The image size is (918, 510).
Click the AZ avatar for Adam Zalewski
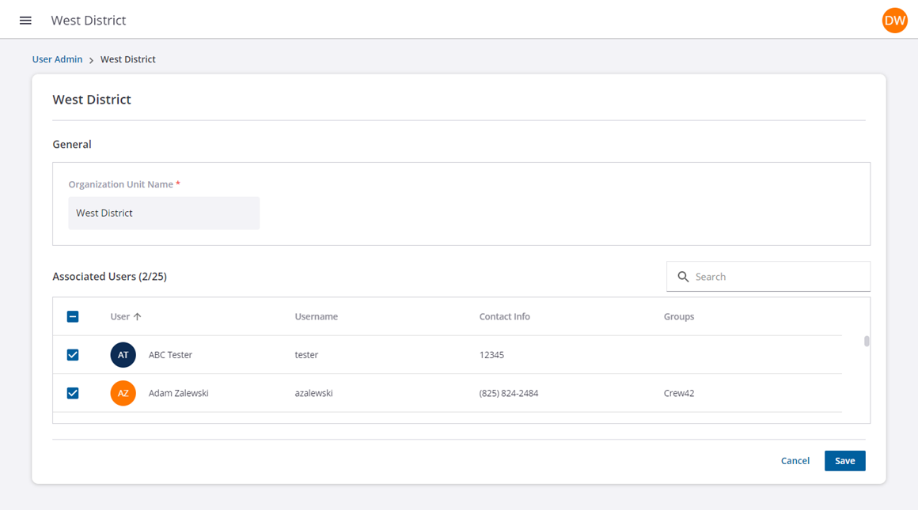123,393
